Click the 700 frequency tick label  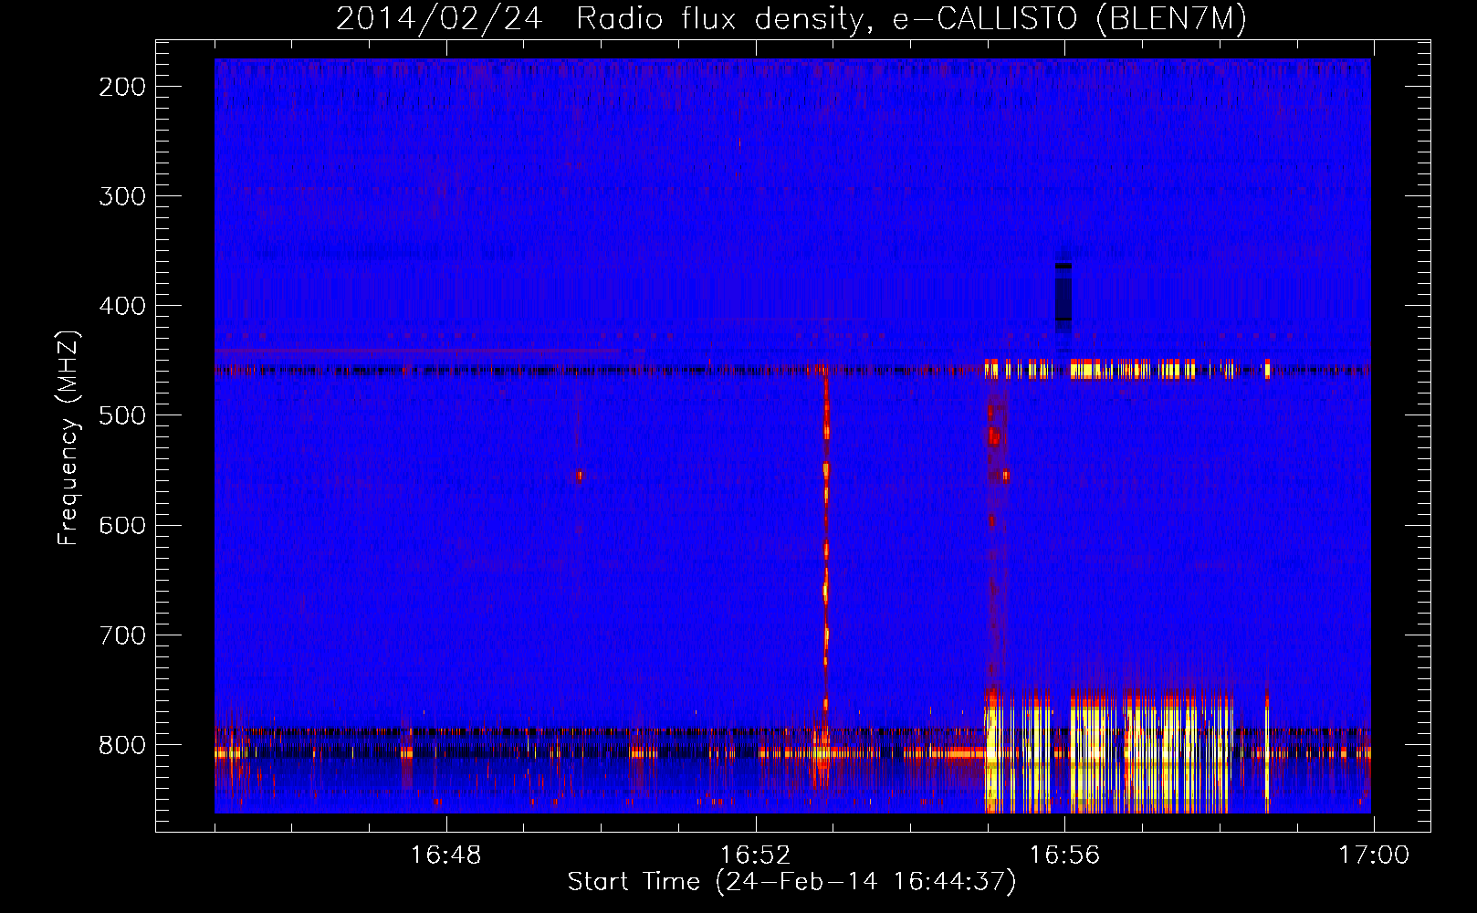click(121, 635)
